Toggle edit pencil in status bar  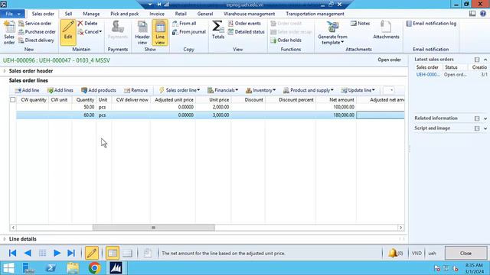point(92,253)
